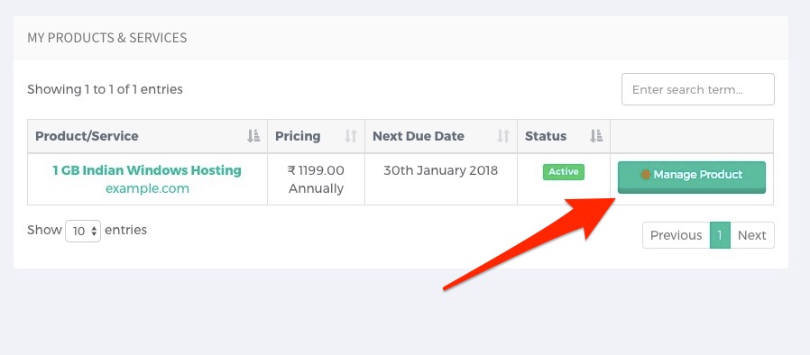Open the example.com domain link
The image size is (810, 355).
coord(147,189)
